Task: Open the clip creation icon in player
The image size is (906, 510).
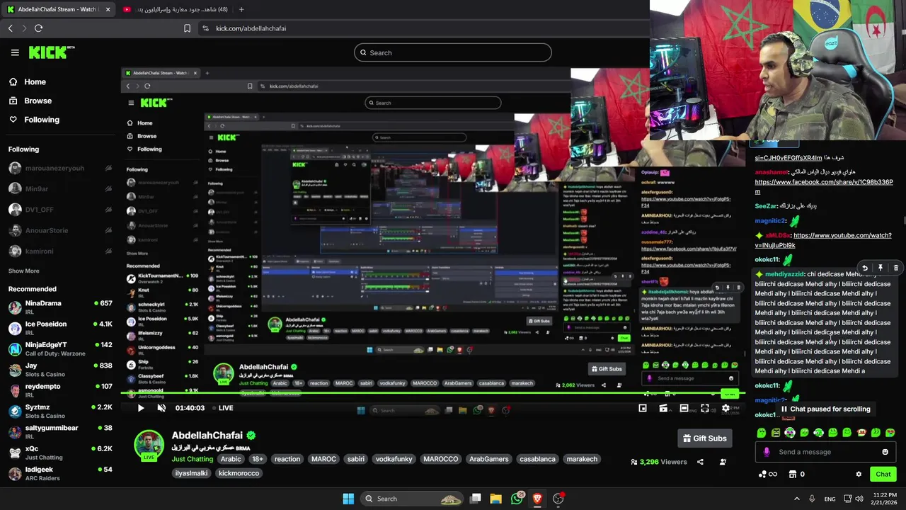Action: pyautogui.click(x=663, y=408)
